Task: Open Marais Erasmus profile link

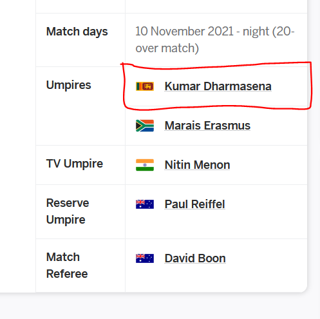Action: (x=207, y=126)
